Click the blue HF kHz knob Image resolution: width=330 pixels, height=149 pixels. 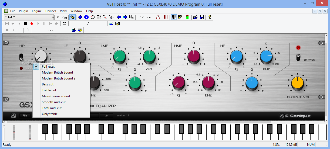coord(266,56)
